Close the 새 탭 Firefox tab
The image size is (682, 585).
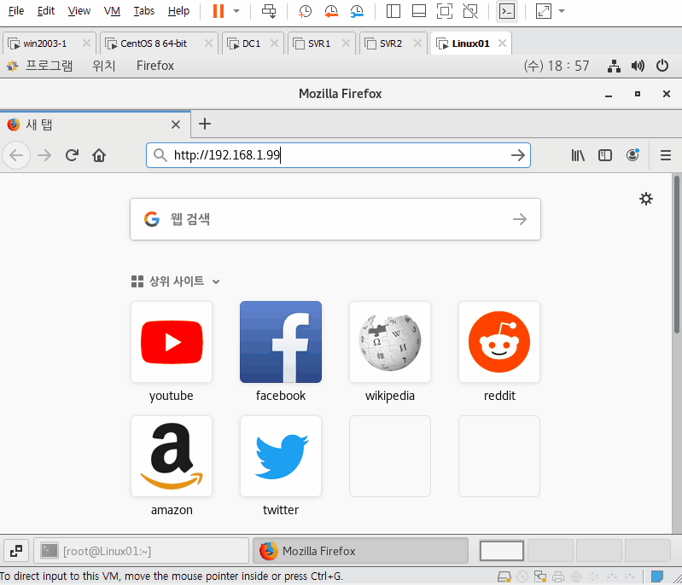coord(176,125)
